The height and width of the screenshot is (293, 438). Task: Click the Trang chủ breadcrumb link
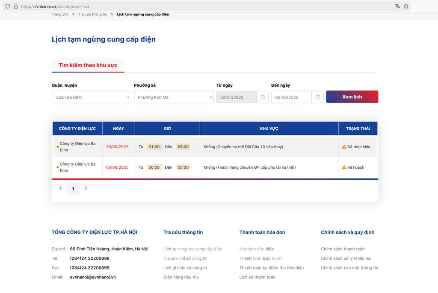60,15
